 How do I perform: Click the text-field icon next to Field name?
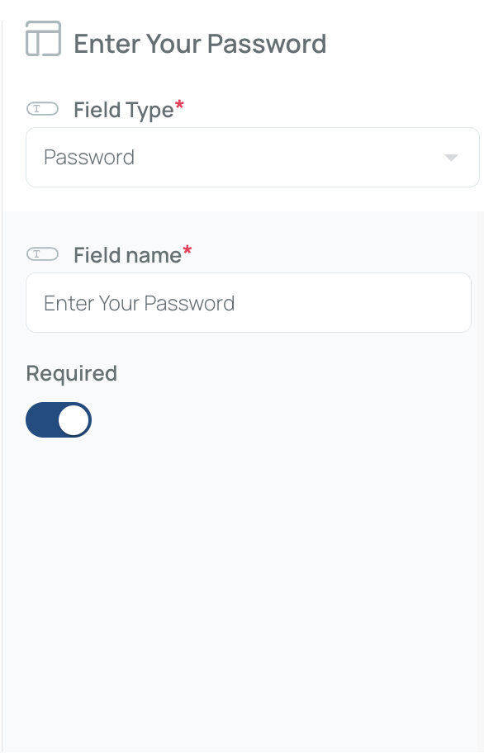[x=42, y=254]
